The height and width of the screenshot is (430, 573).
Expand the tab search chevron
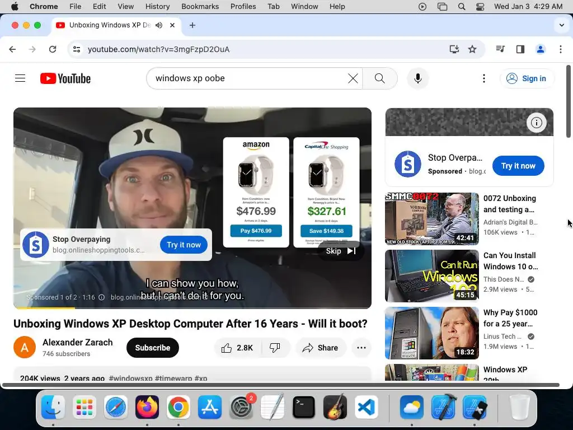click(562, 25)
